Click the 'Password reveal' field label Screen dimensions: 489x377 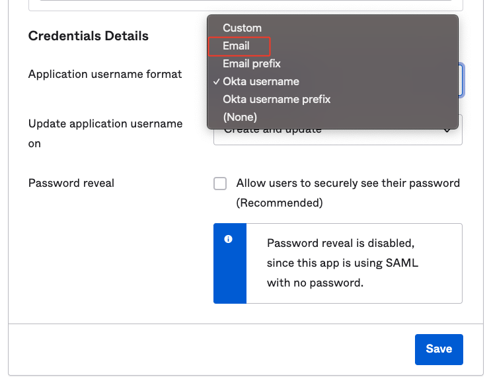click(x=71, y=183)
